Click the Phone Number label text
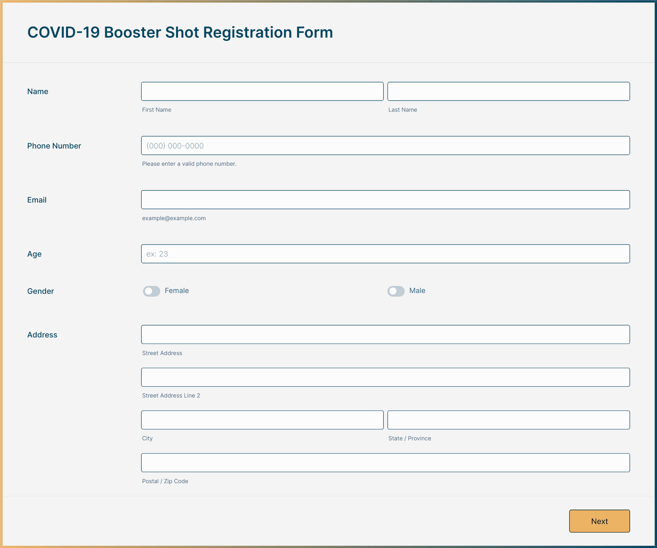The image size is (657, 548). (x=54, y=146)
